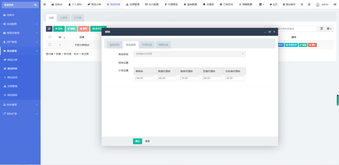Open 优惠券 top tab
The image size is (339, 165).
[209, 4]
